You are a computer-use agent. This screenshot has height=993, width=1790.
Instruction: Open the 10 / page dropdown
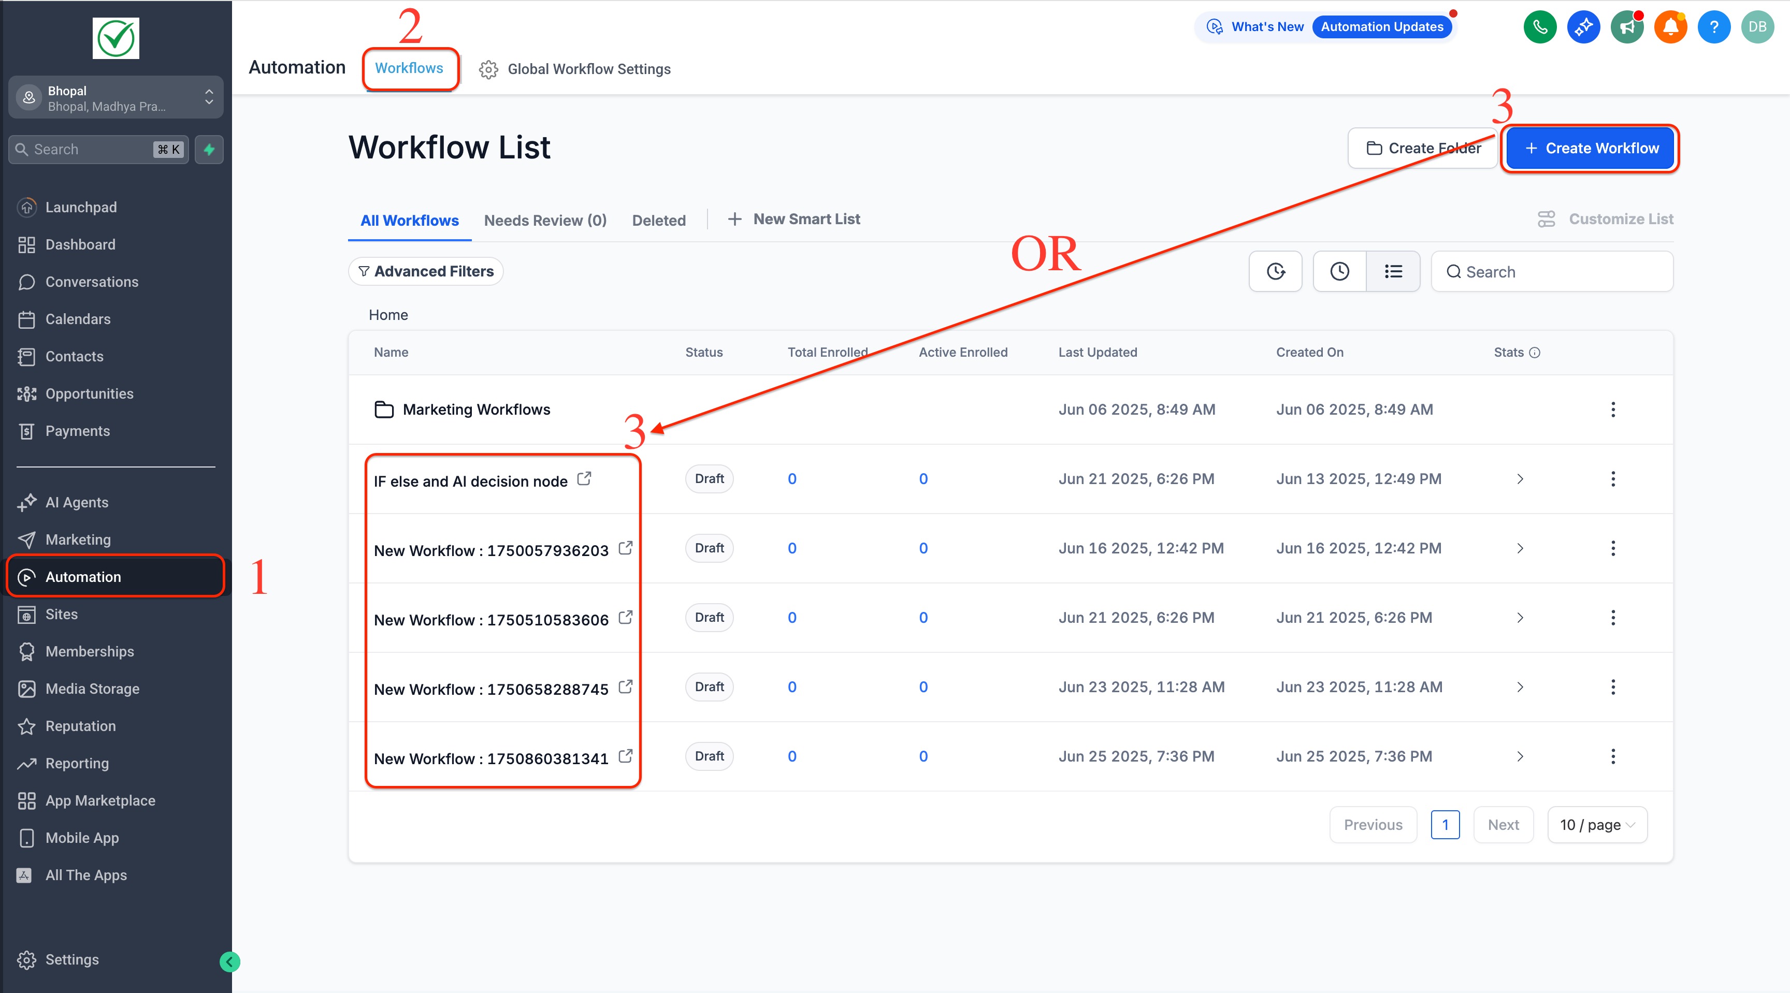click(x=1597, y=825)
